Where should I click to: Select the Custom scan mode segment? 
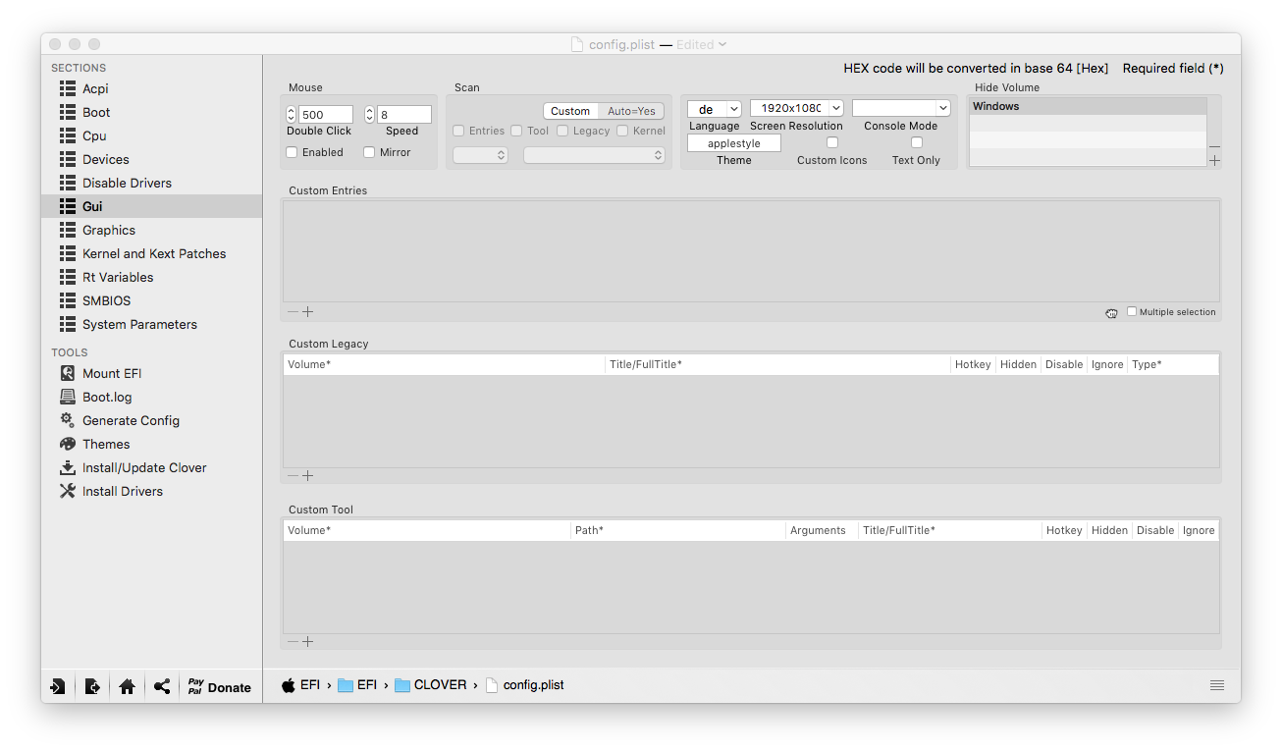(570, 111)
